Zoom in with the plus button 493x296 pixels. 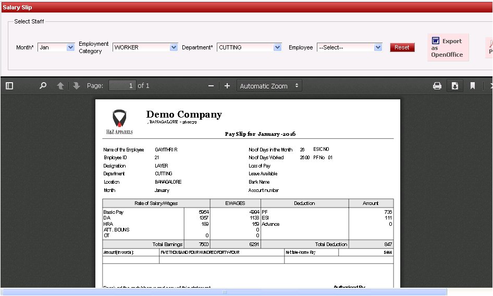(x=227, y=86)
